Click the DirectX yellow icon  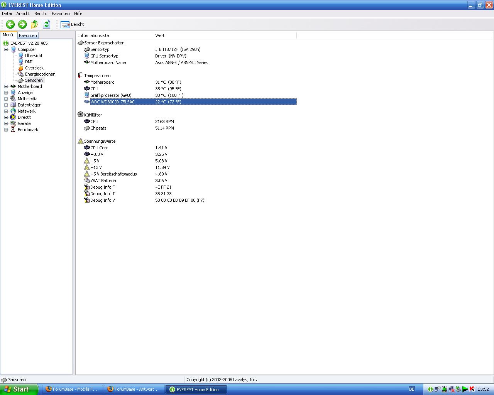[13, 117]
